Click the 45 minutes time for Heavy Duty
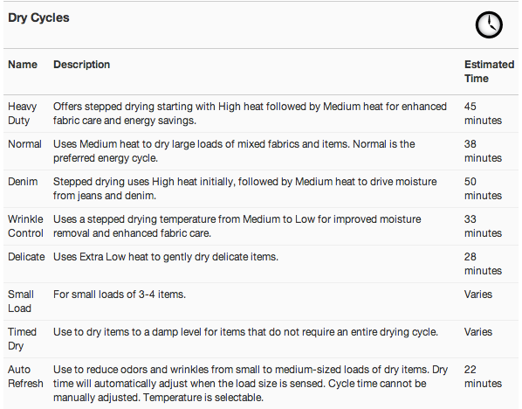Viewport: 522px width, 409px height. point(483,114)
